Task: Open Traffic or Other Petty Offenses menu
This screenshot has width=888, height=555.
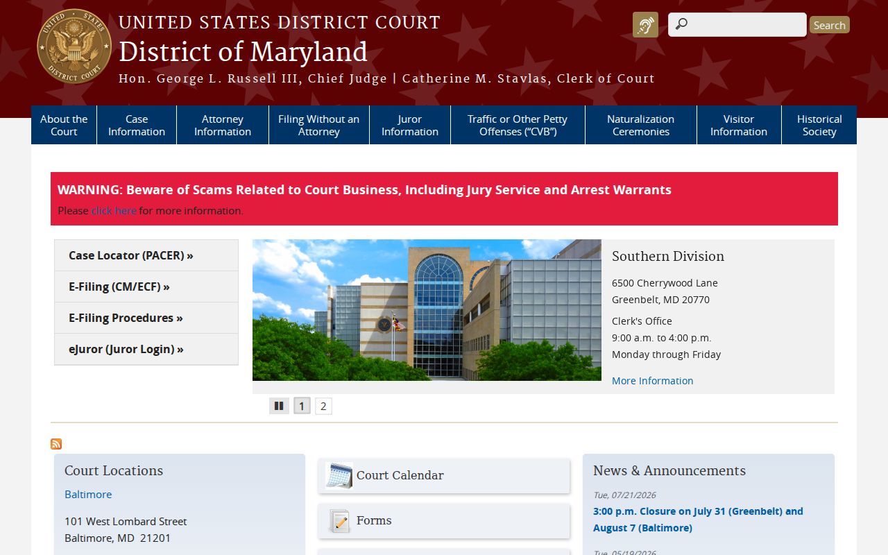Action: tap(518, 125)
